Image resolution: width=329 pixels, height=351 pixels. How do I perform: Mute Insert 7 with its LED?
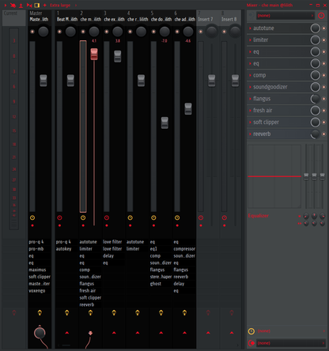[x=201, y=32]
